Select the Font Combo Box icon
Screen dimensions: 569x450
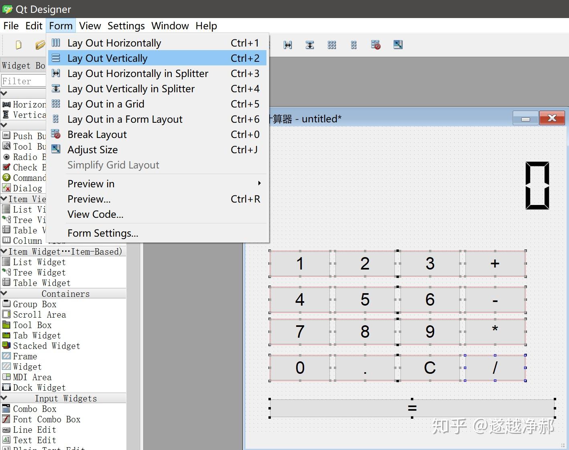pyautogui.click(x=6, y=419)
